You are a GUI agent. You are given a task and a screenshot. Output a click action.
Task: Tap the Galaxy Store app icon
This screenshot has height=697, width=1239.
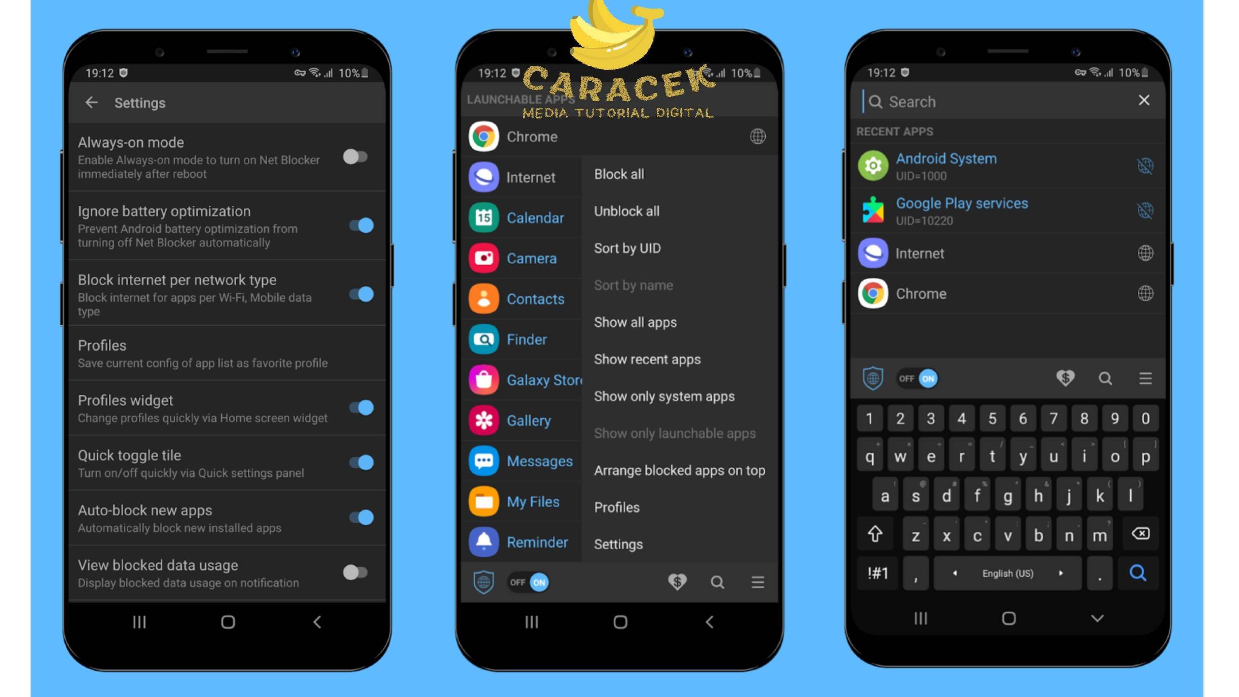(x=483, y=379)
